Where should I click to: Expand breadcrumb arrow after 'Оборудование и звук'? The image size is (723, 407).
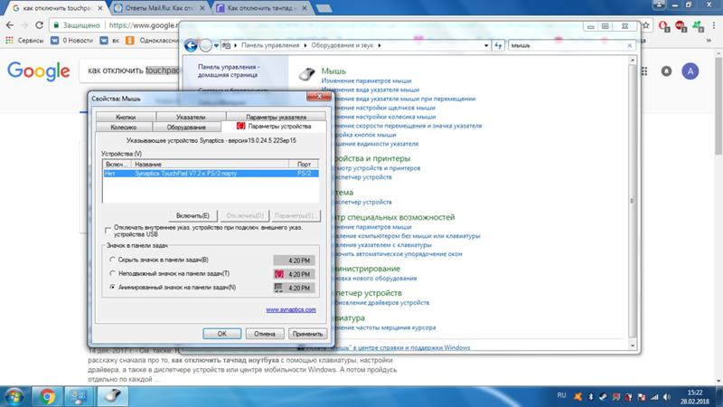(380, 45)
